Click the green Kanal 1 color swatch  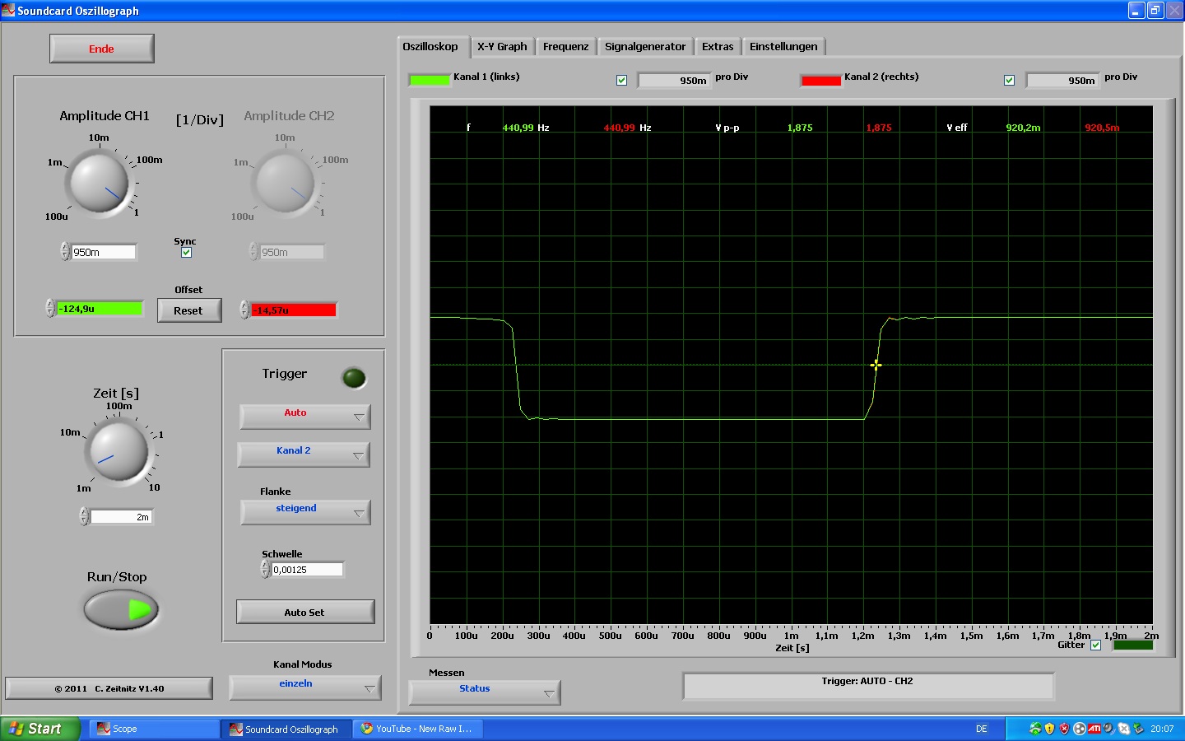click(x=430, y=80)
